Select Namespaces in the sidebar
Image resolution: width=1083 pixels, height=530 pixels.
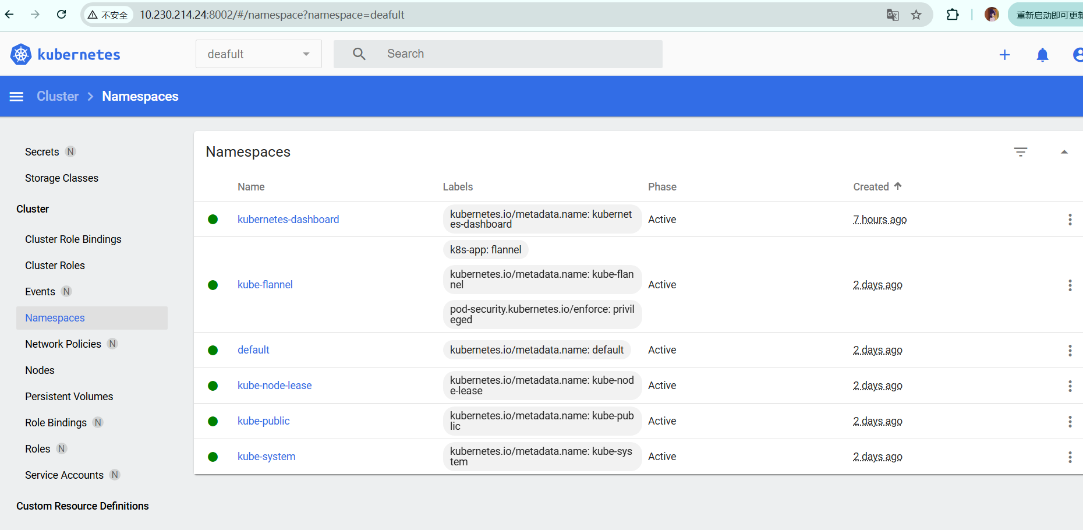(92, 318)
